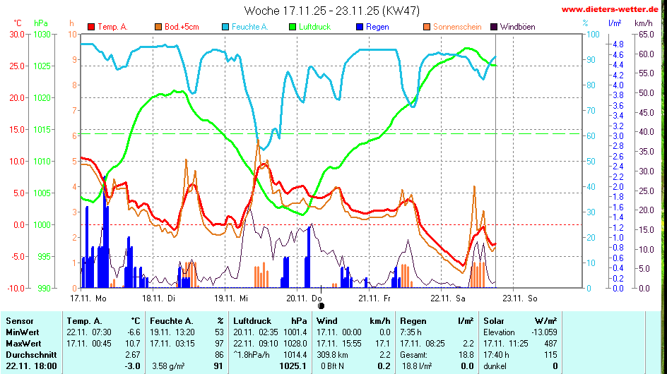Click the purple Windböen legend swatch
Image resolution: width=667 pixels, height=374 pixels.
494,27
